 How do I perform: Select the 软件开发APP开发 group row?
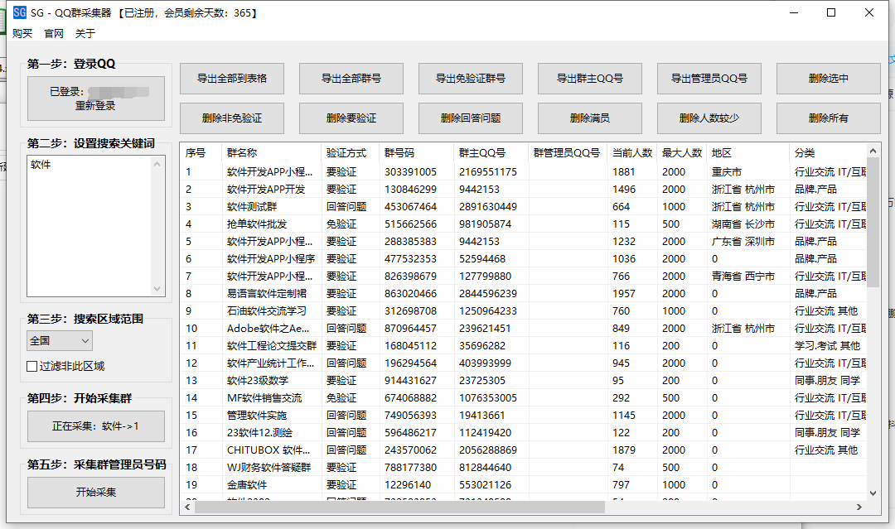[524, 190]
